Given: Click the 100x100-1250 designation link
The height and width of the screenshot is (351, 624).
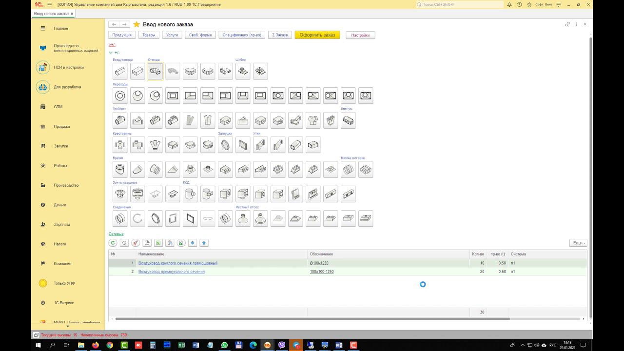Looking at the screenshot, I should coord(322,272).
